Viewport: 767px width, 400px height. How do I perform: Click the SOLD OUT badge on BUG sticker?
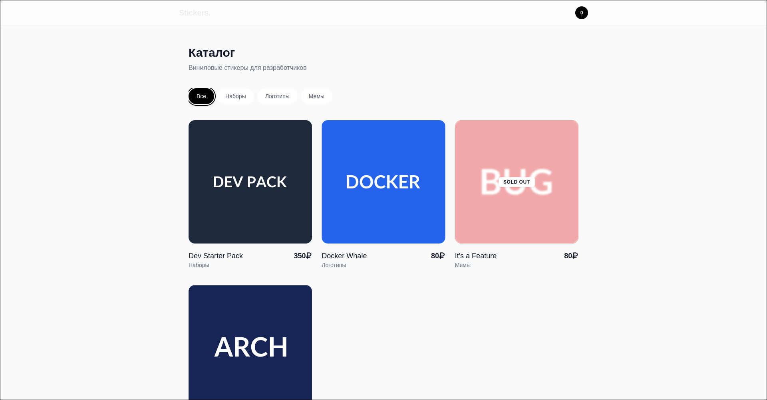[x=517, y=182]
